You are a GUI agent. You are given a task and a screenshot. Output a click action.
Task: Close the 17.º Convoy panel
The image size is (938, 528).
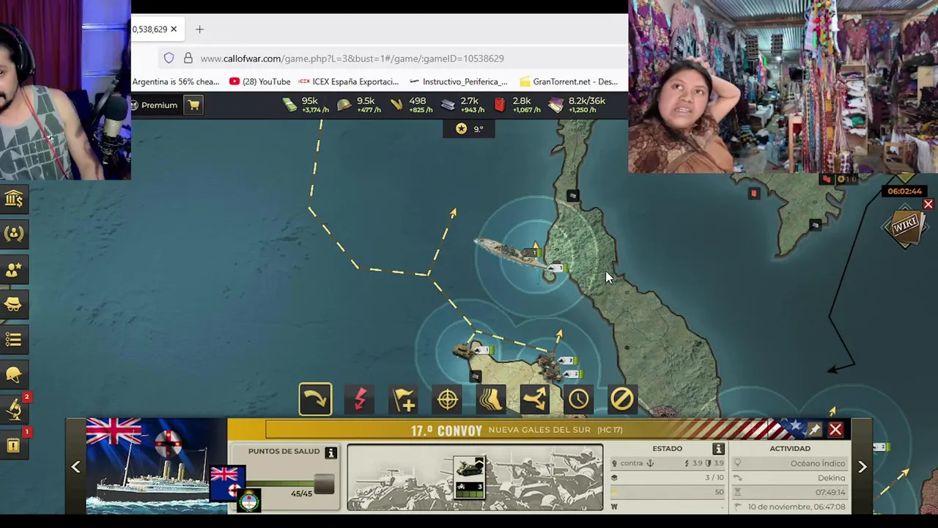[x=835, y=430]
